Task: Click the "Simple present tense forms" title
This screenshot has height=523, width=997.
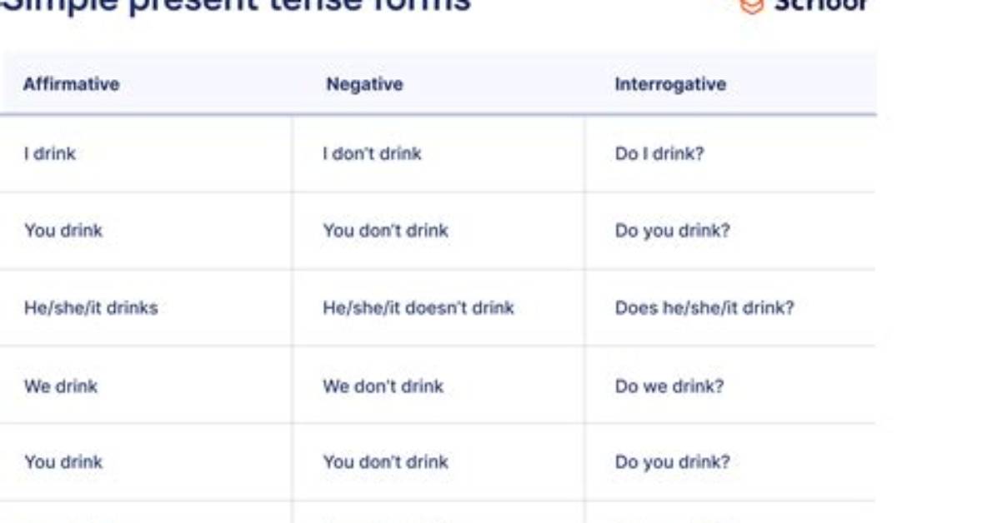Action: (235, 7)
